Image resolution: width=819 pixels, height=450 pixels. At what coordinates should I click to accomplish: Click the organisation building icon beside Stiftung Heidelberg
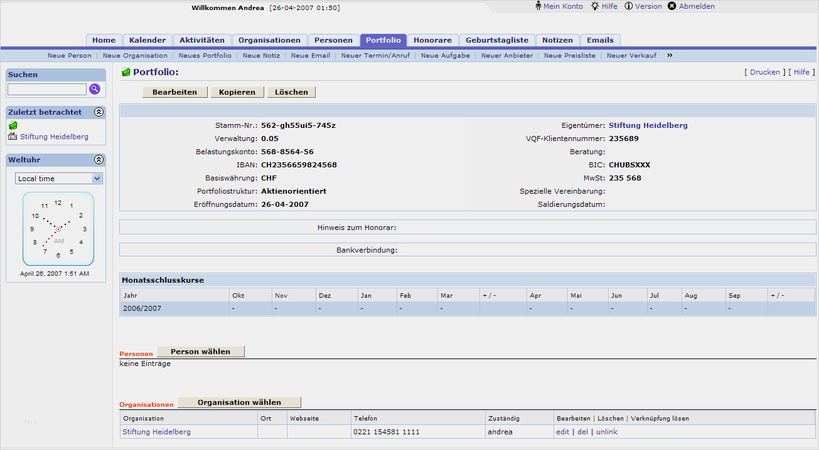pos(13,136)
